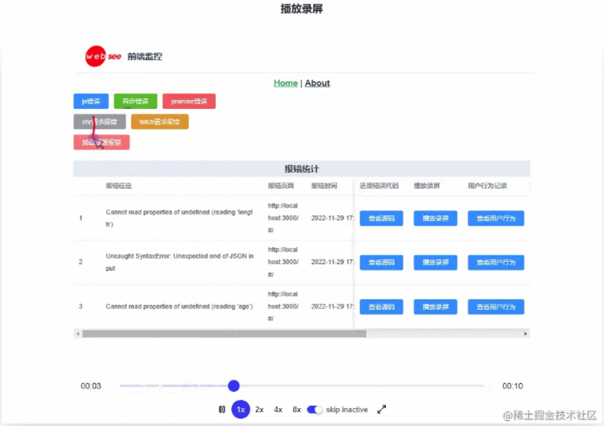Click 查看用户行为 for the reading 'age' row
Image resolution: width=604 pixels, height=426 pixels.
496,307
